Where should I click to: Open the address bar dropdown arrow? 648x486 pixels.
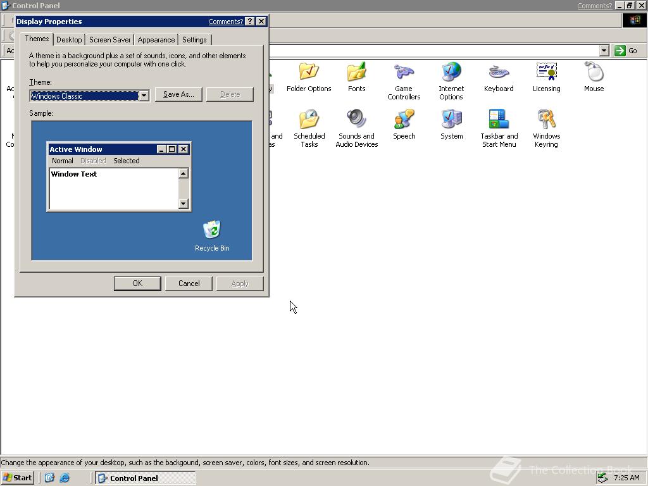point(604,51)
